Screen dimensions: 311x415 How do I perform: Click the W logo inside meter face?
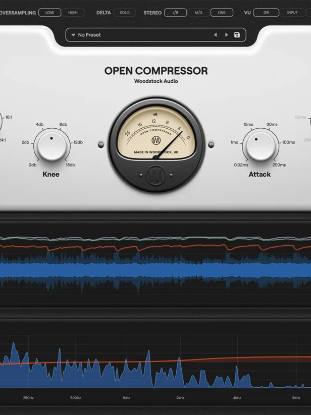[156, 140]
